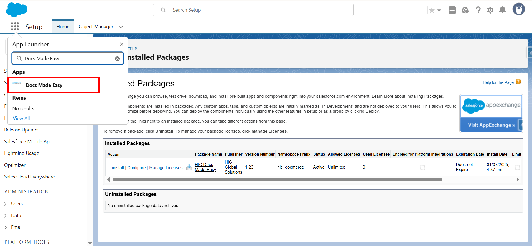Open the Notifications bell icon
The height and width of the screenshot is (246, 532).
(502, 10)
